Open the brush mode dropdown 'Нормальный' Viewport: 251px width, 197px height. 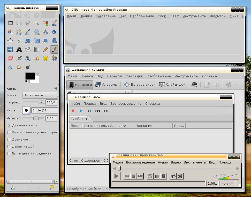40,95
